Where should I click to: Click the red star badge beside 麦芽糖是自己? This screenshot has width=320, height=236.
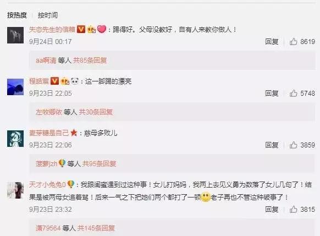(x=74, y=133)
